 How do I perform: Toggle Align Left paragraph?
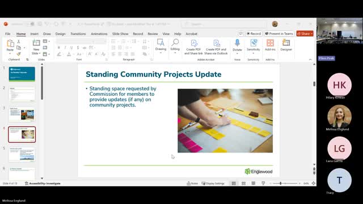(x=113, y=54)
